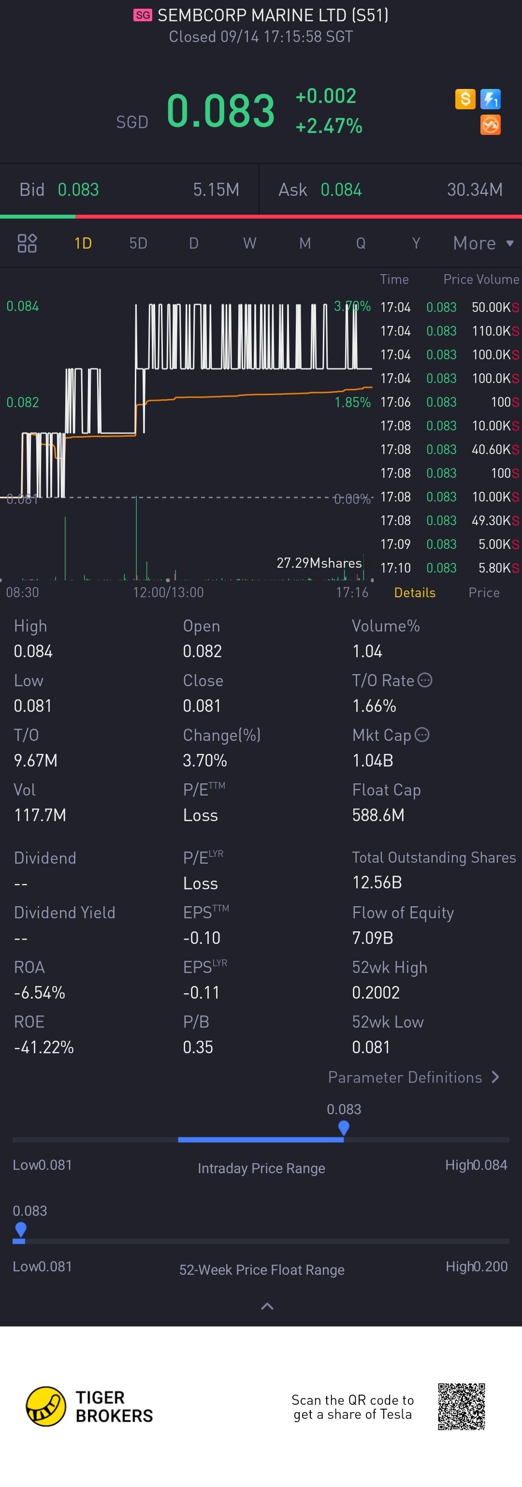This screenshot has width=522, height=1487.
Task: Switch to the Q quarterly chart
Action: point(361,243)
